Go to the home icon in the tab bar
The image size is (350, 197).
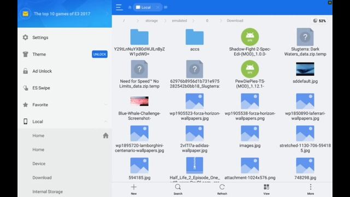tap(130, 7)
